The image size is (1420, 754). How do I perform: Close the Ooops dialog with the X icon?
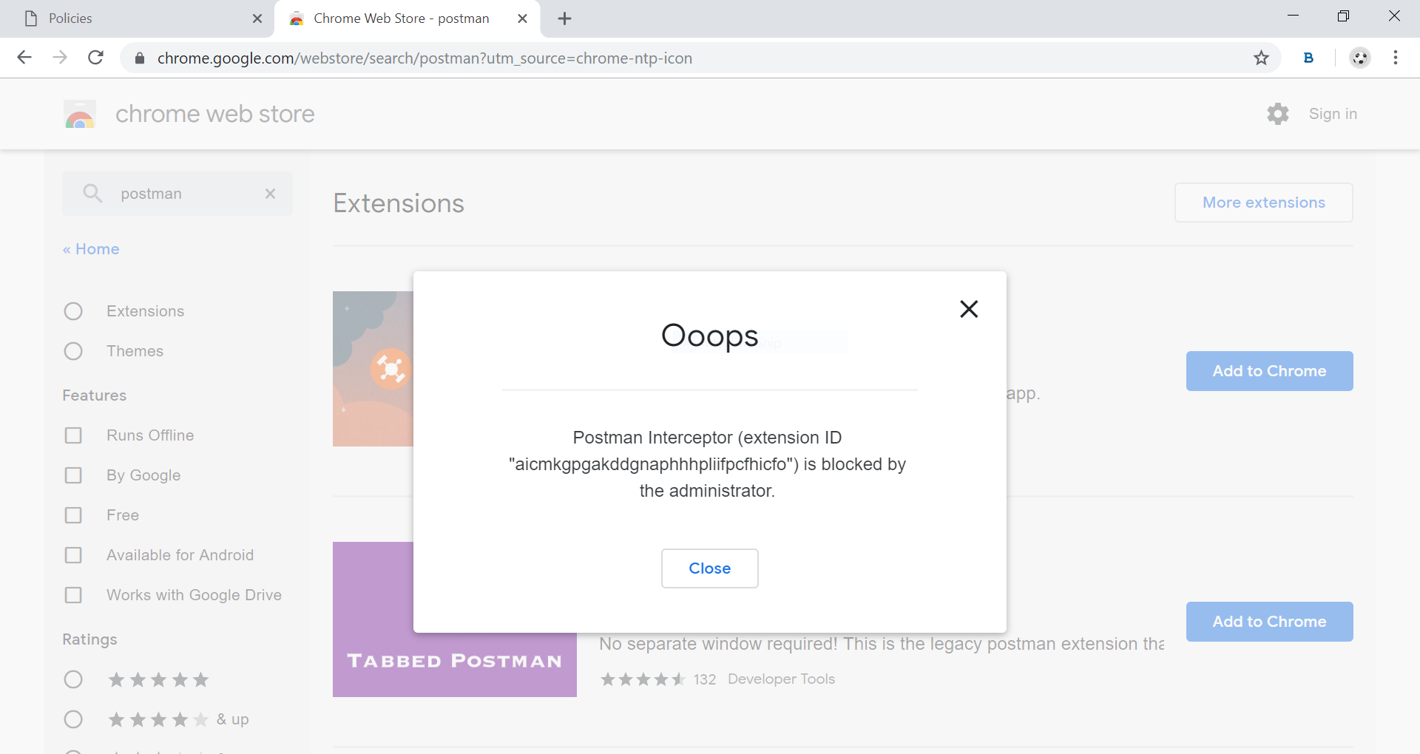tap(969, 309)
